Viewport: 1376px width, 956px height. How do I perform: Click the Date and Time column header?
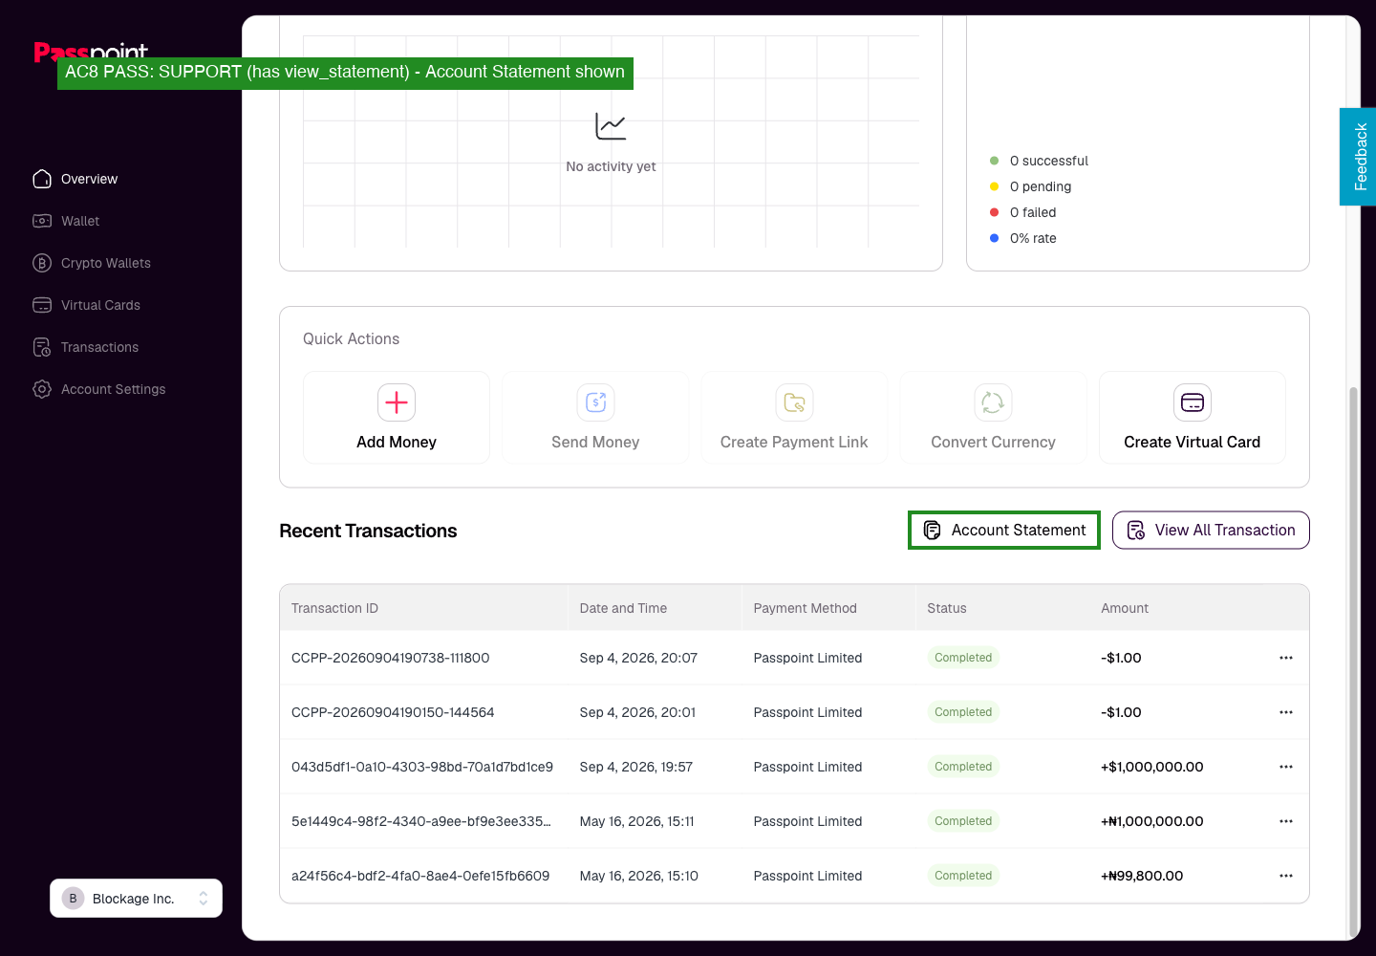click(623, 608)
